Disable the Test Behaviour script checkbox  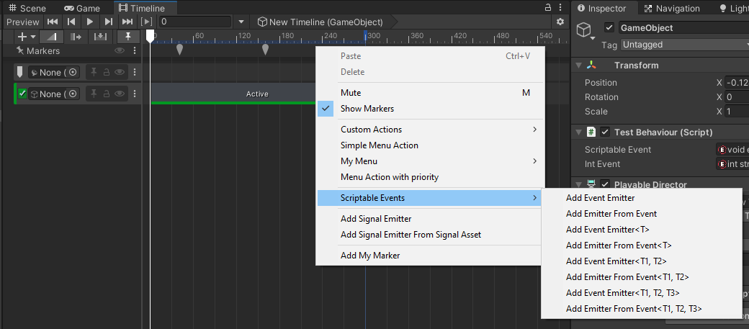[x=605, y=132]
